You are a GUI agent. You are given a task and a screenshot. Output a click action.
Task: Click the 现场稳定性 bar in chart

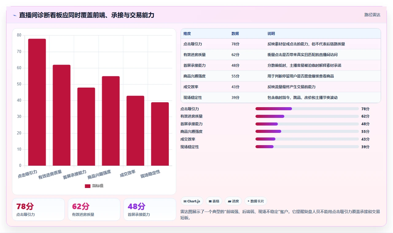coord(160,134)
